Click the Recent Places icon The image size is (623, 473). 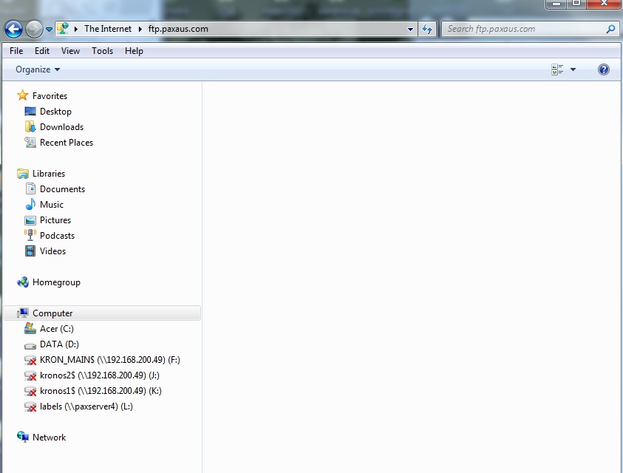tap(30, 143)
